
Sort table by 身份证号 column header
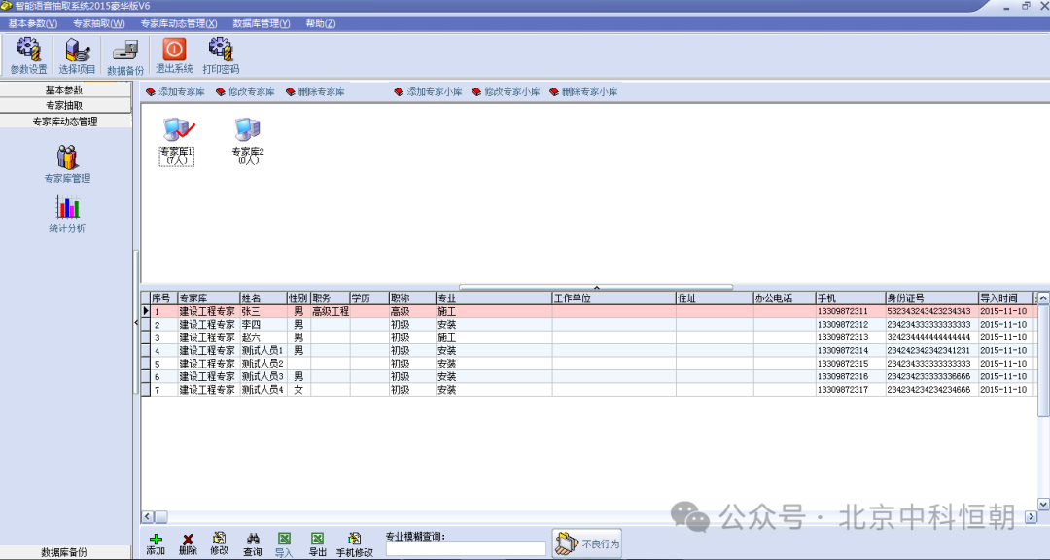click(x=931, y=298)
